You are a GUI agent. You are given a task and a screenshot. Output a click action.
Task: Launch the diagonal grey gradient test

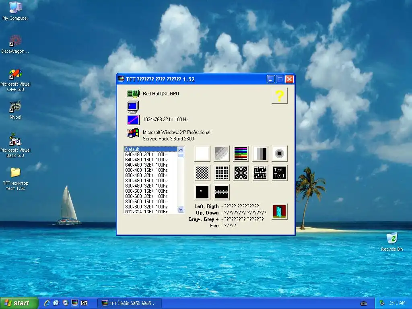pyautogui.click(x=222, y=153)
